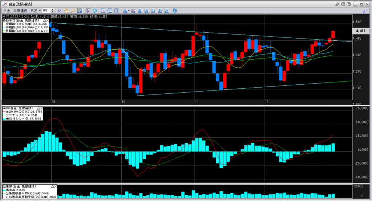Click the 10 month marker on time axis
The width and height of the screenshot is (372, 201).
(124, 102)
